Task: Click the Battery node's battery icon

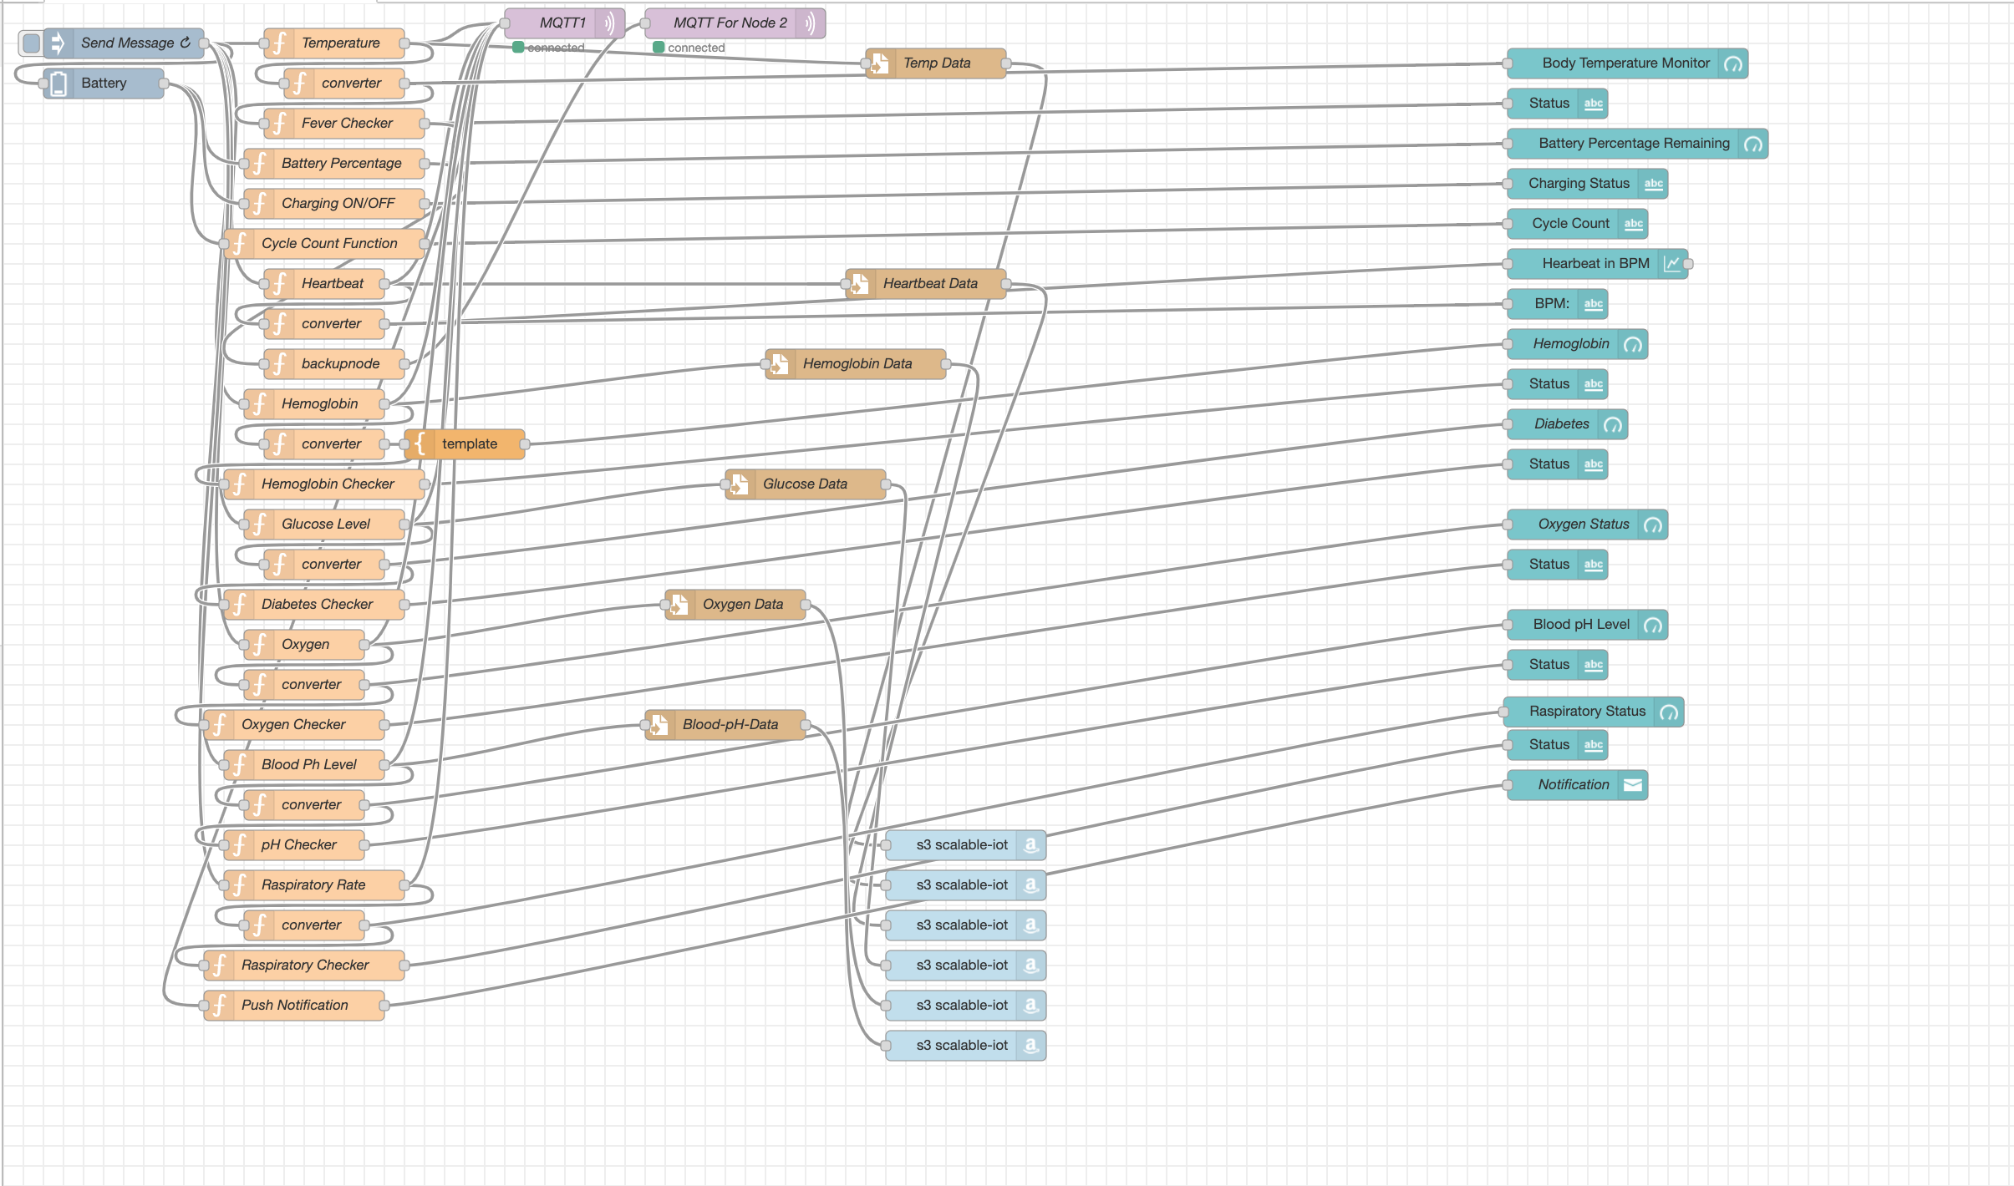Action: (x=58, y=84)
